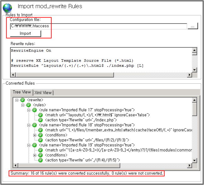Click the green check icon beside <rules>
The width and height of the screenshot is (204, 185).
pyautogui.click(x=29, y=105)
